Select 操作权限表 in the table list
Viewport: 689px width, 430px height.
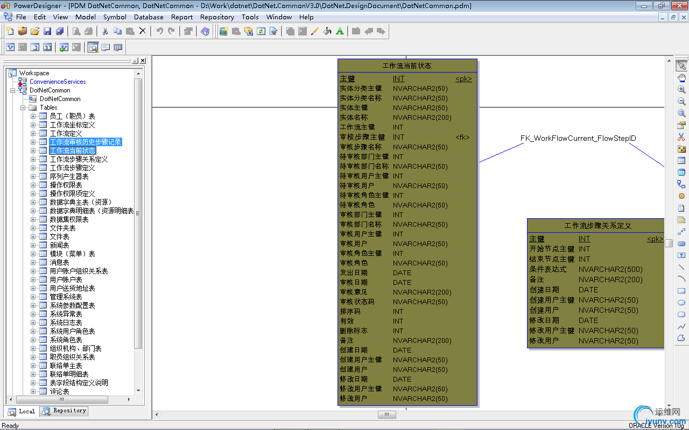pos(66,185)
